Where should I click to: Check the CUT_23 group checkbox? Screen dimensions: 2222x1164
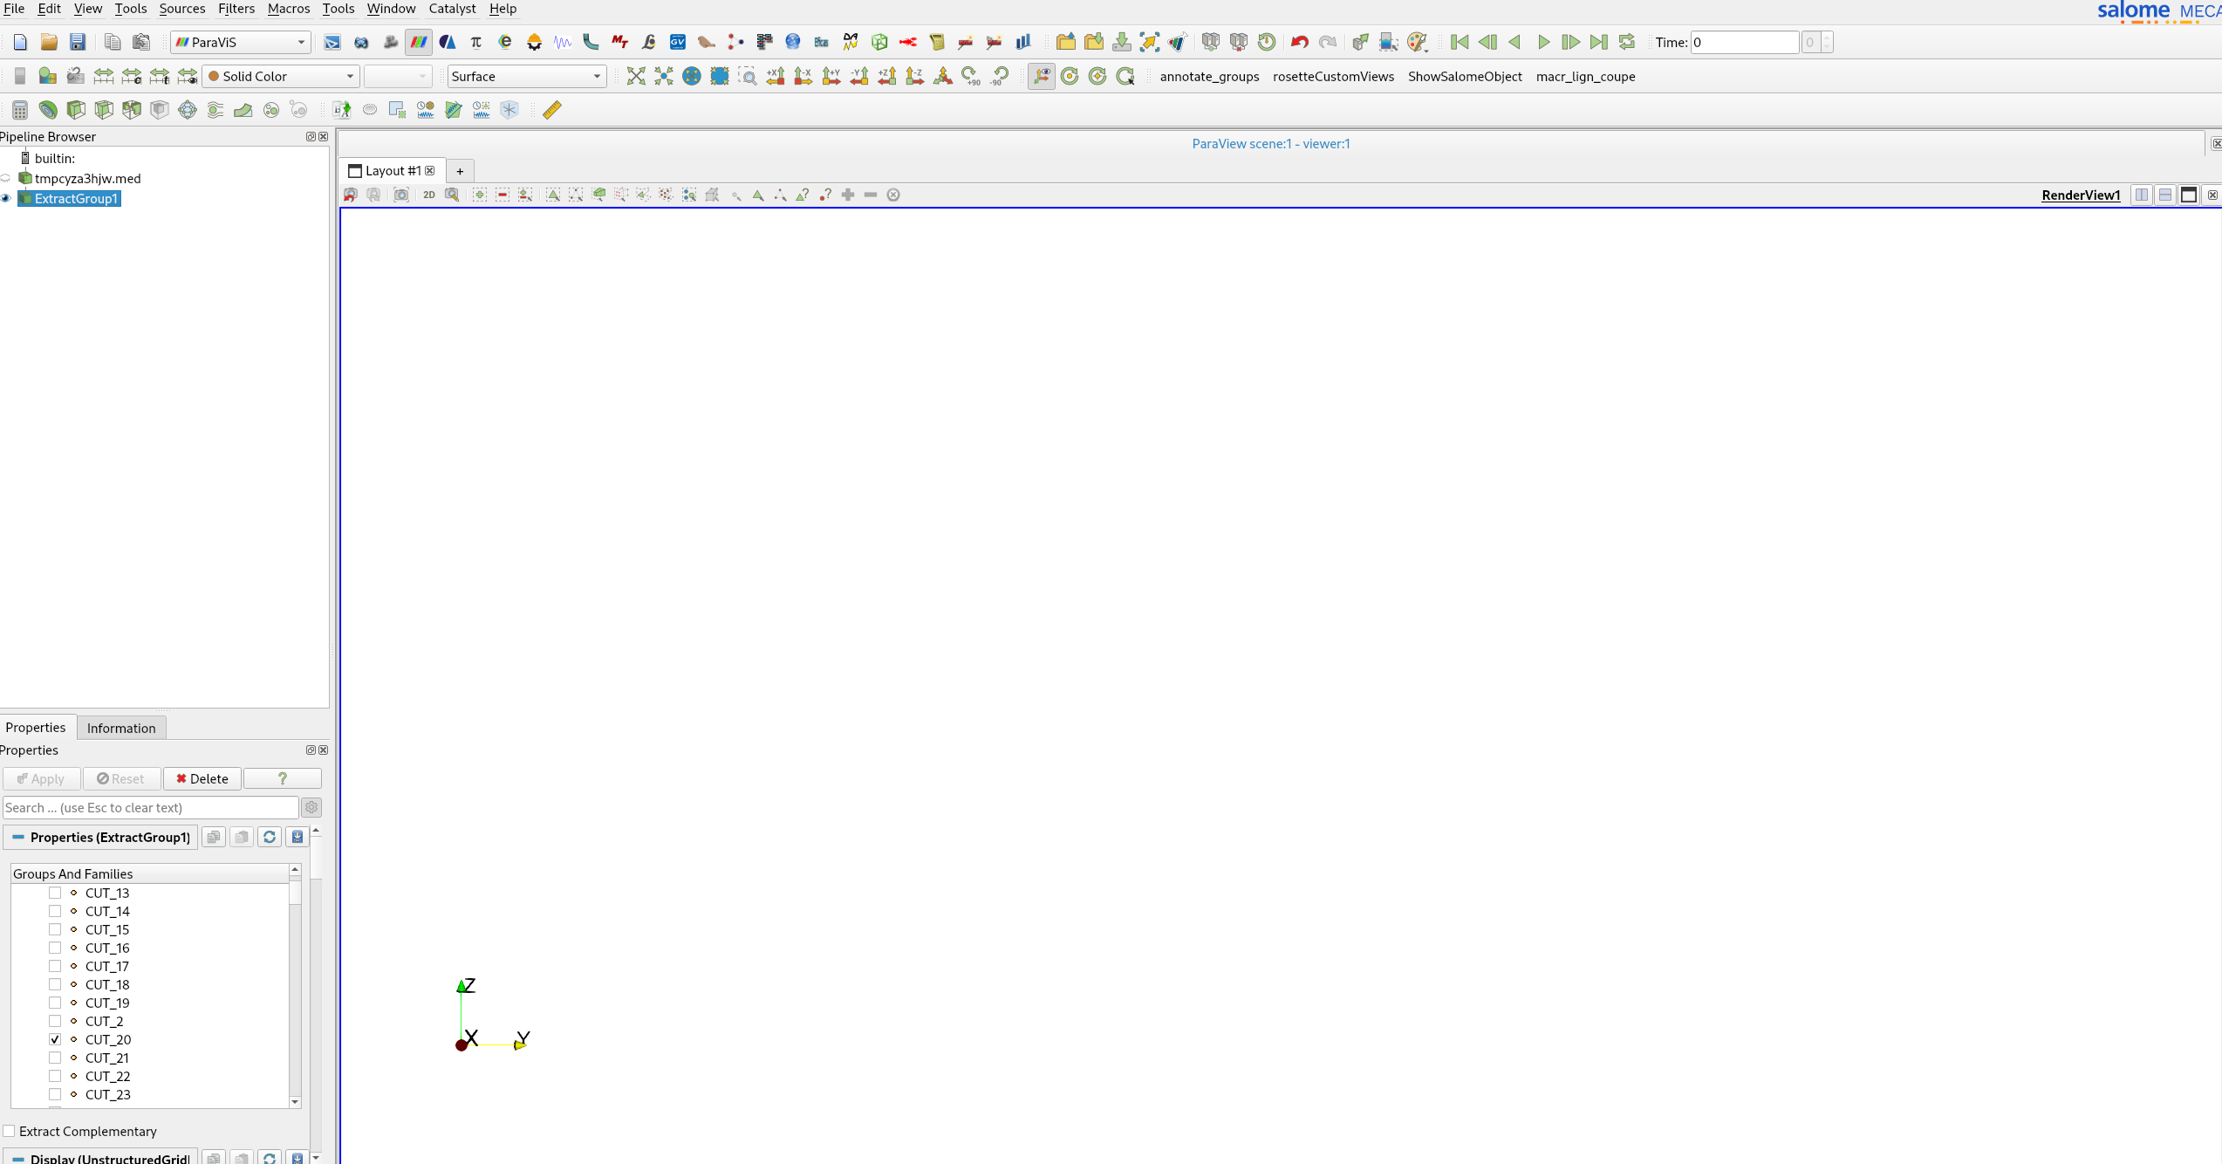click(x=55, y=1094)
